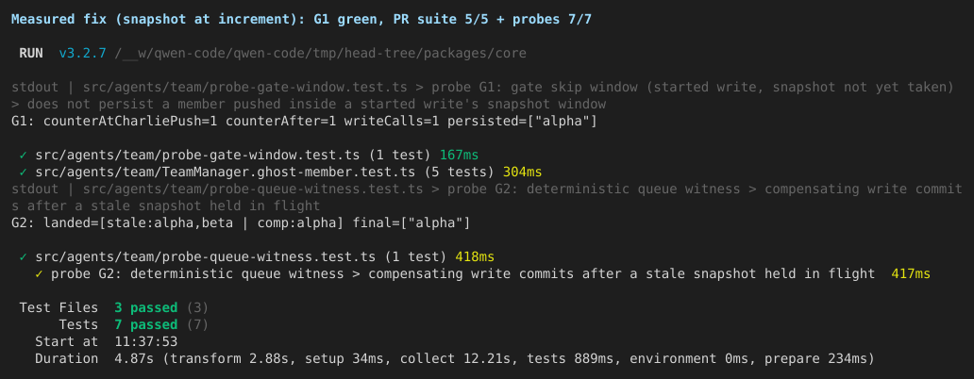Click the G2 landed output line
The height and width of the screenshot is (379, 974).
(241, 222)
